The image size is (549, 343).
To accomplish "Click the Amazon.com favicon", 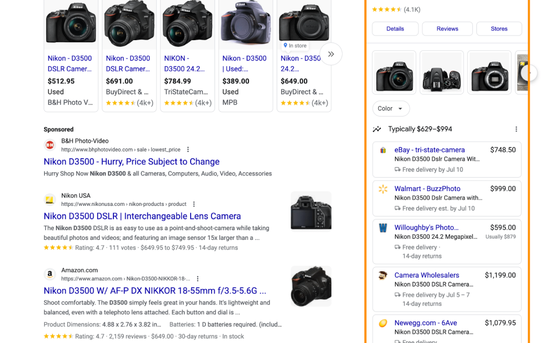I will (x=50, y=274).
